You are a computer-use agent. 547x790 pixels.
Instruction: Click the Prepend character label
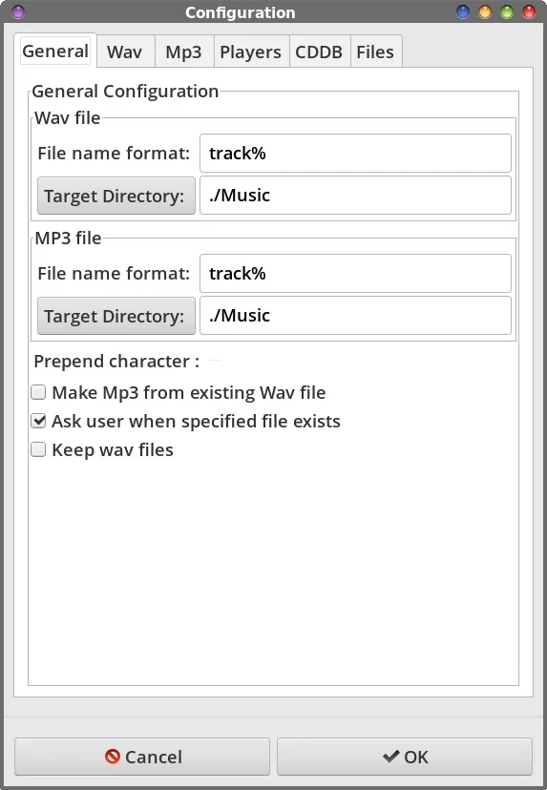point(116,362)
